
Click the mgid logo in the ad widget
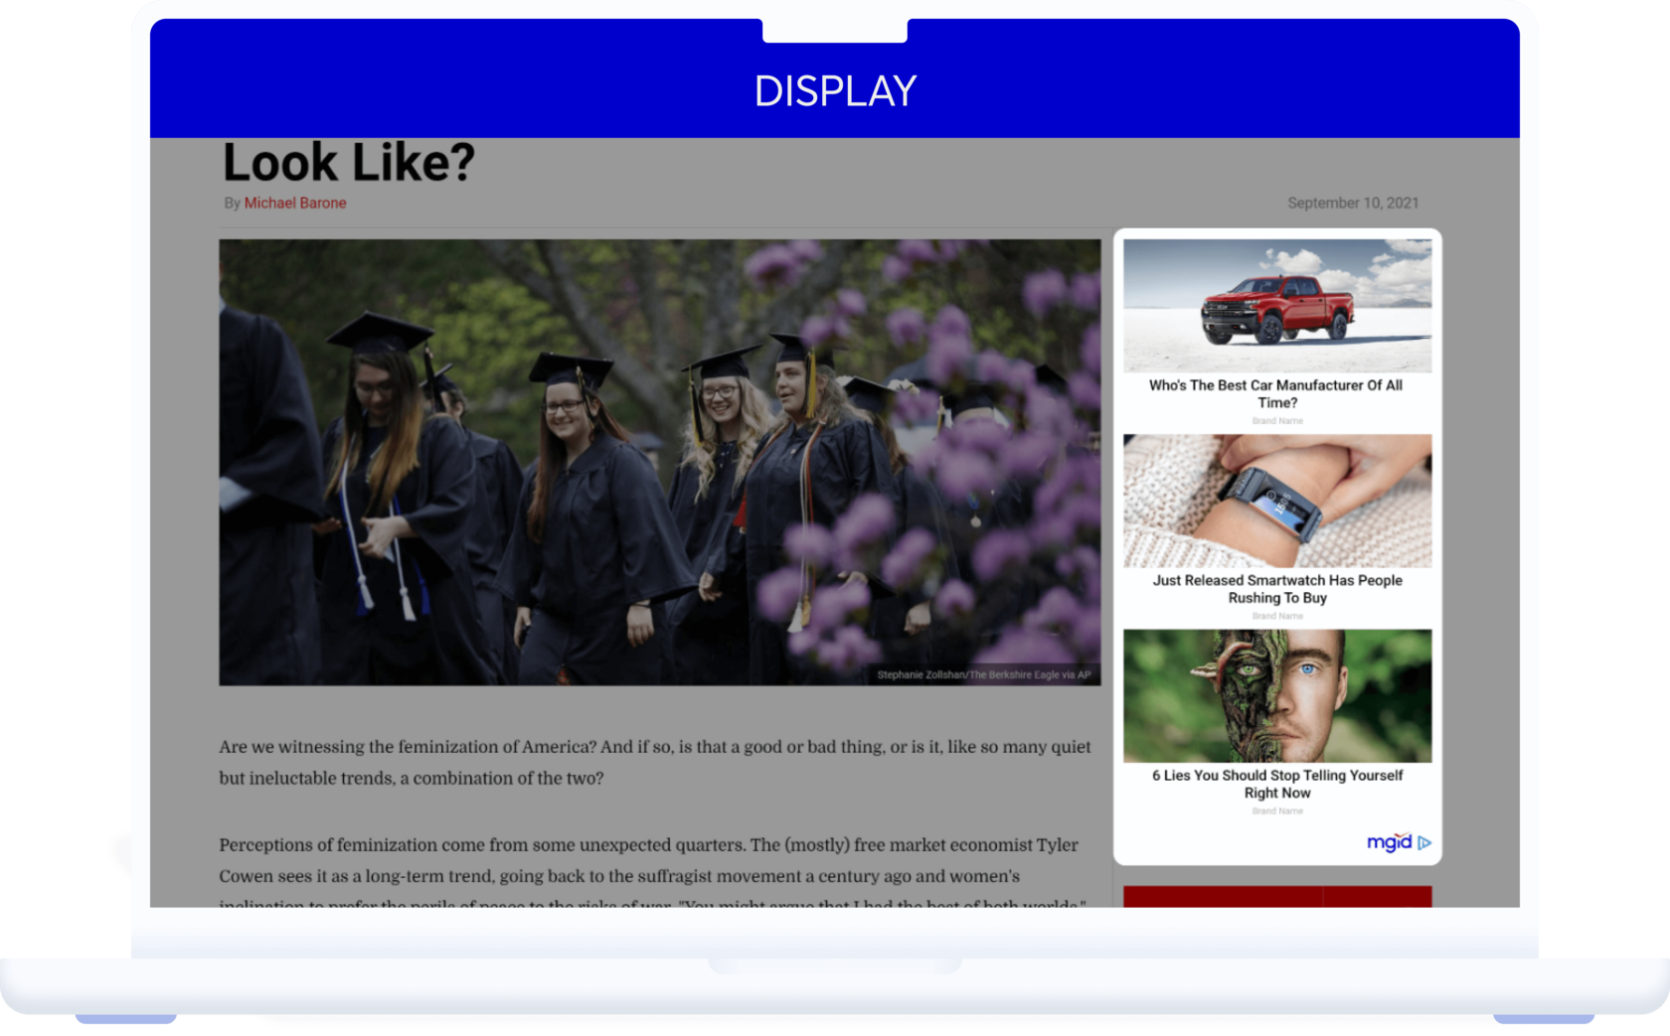click(1389, 842)
